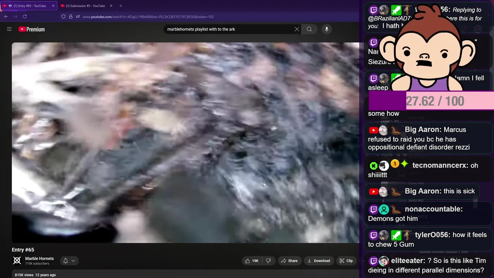Click the address bar URL

[x=148, y=17]
